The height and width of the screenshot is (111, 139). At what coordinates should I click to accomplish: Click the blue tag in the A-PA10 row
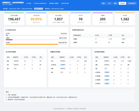107,72
